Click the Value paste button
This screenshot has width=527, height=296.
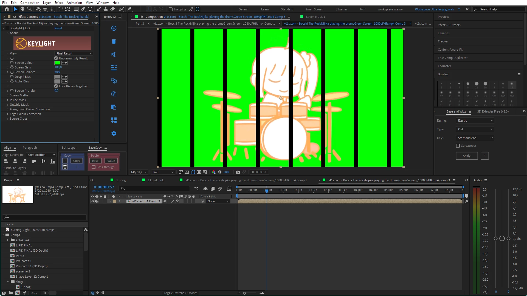(x=111, y=161)
